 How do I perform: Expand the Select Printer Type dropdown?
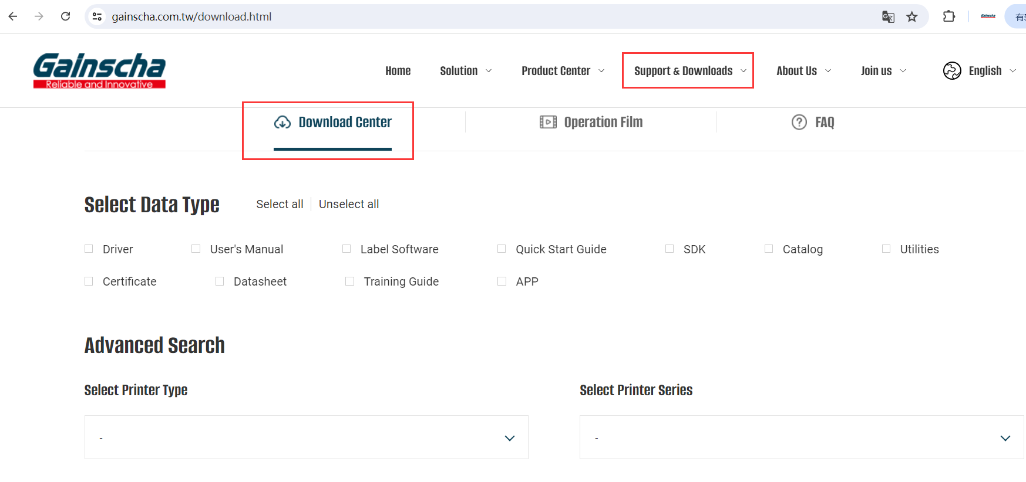(x=306, y=437)
